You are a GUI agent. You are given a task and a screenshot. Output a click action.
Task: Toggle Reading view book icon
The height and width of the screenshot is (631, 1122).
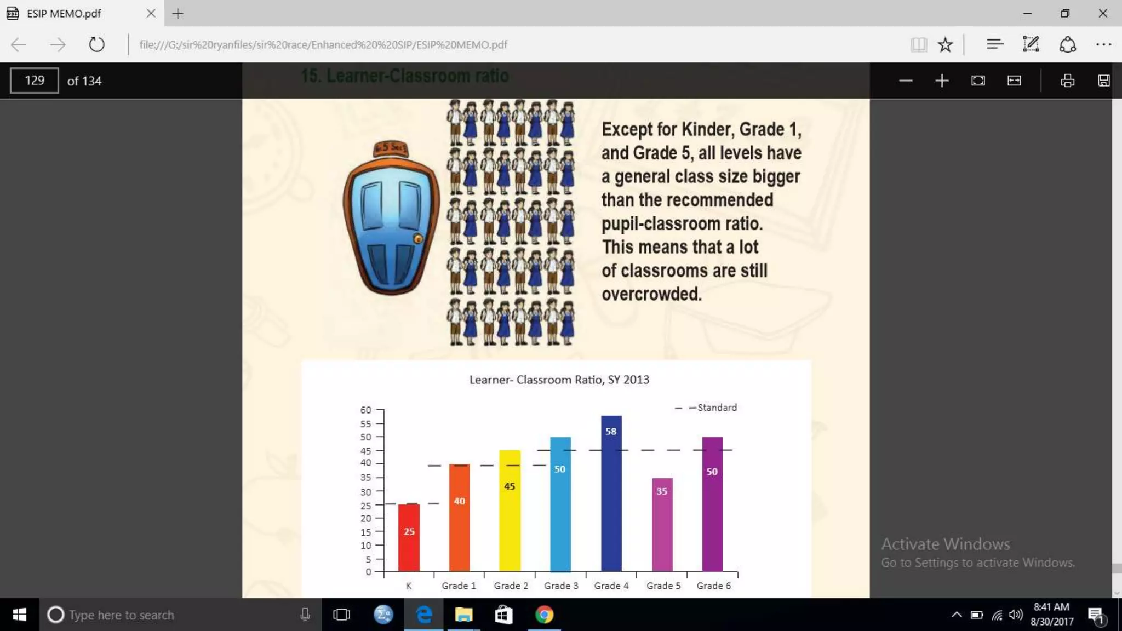pyautogui.click(x=919, y=44)
